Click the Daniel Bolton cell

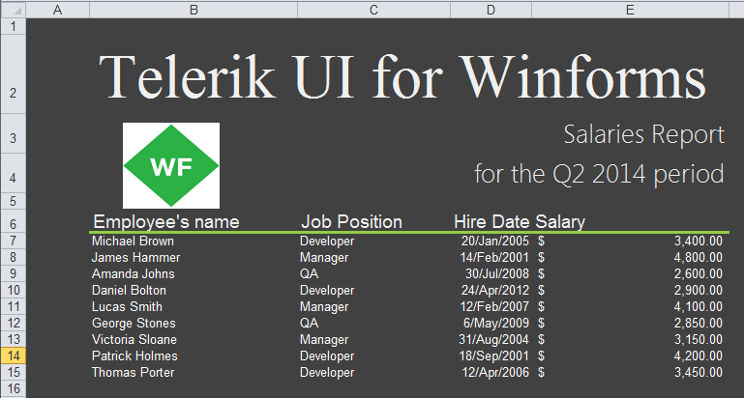point(129,290)
